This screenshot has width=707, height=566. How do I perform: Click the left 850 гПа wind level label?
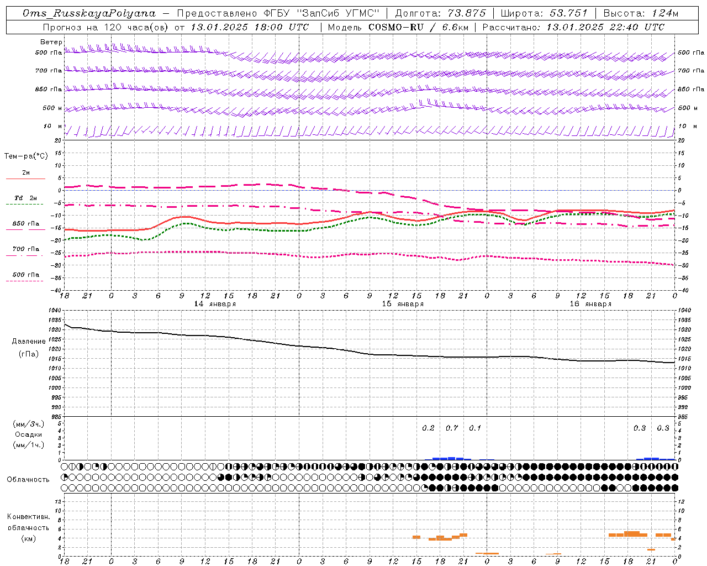click(x=49, y=89)
